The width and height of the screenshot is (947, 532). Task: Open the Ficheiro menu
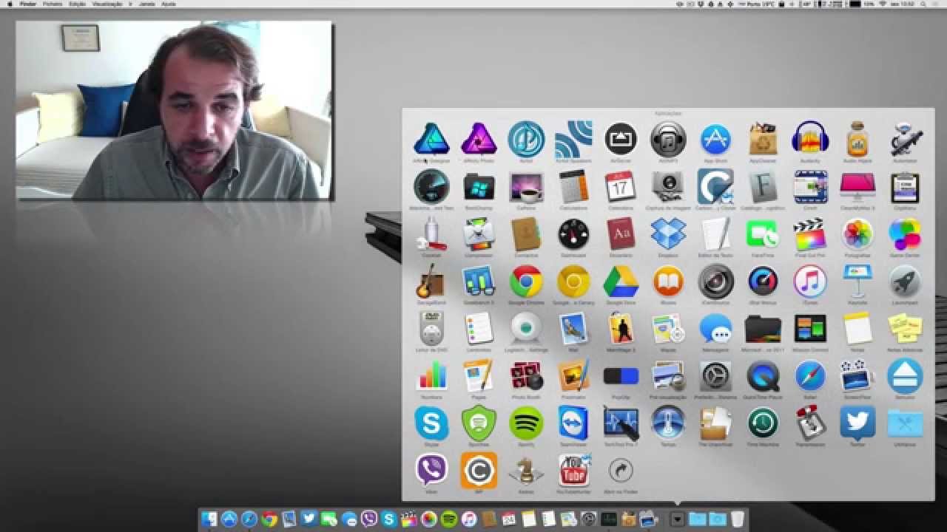53,4
